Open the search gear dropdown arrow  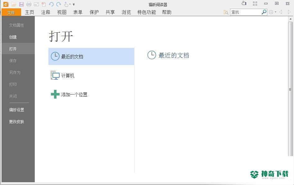275,12
